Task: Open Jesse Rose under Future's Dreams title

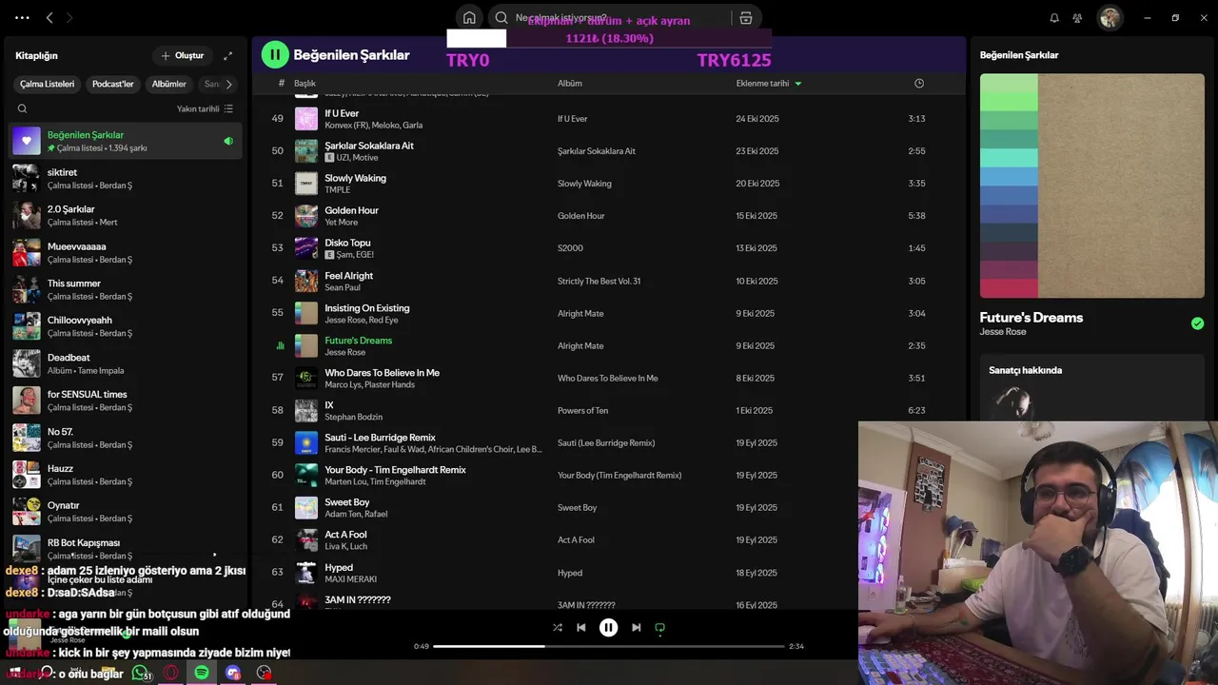Action: pos(1002,332)
